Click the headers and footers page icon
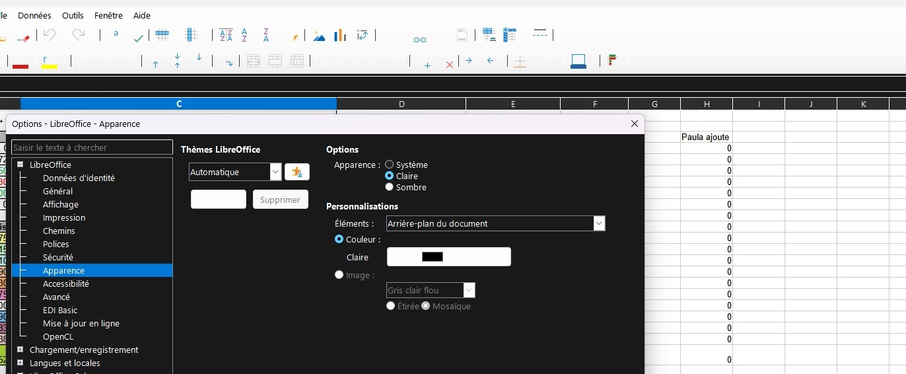Viewport: 906px width, 374px height. point(462,35)
